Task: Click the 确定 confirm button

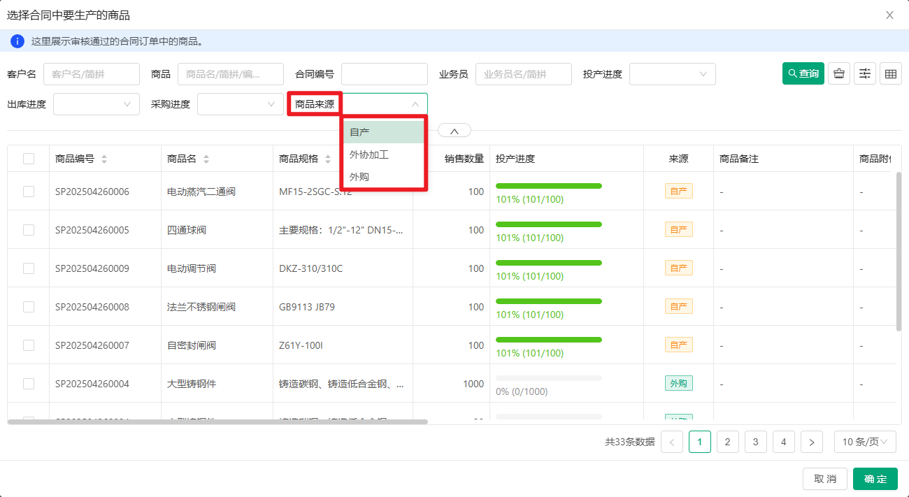Action: 875,479
